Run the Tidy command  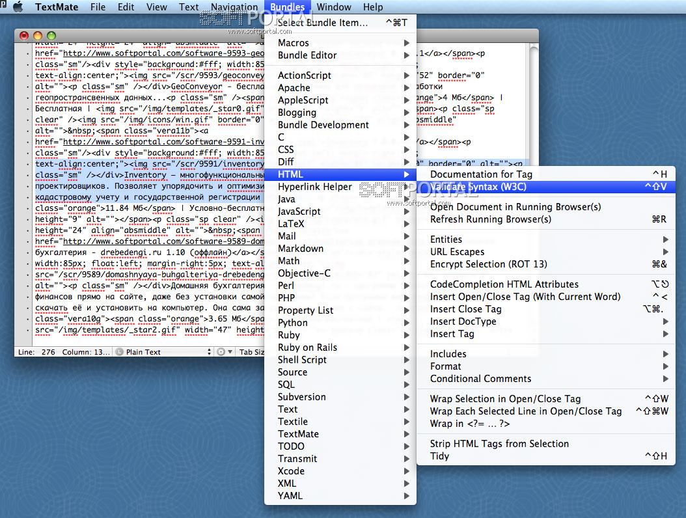pyautogui.click(x=546, y=456)
